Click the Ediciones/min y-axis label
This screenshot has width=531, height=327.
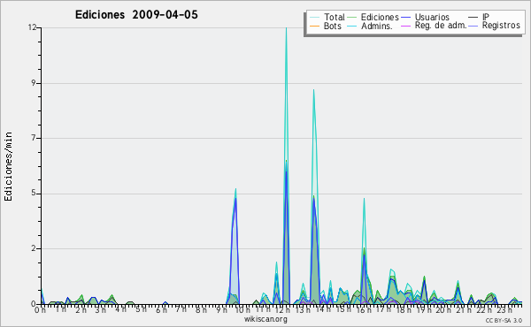pyautogui.click(x=8, y=167)
